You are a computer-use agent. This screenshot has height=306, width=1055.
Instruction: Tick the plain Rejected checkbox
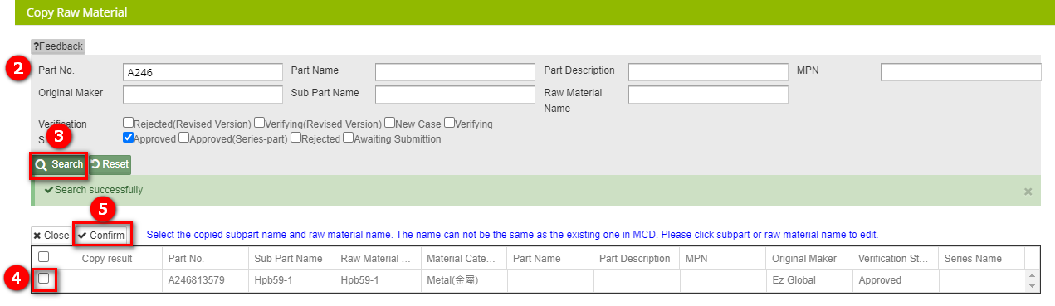point(295,138)
